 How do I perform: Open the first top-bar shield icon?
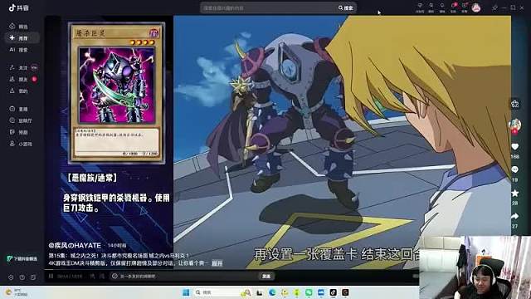pos(420,7)
